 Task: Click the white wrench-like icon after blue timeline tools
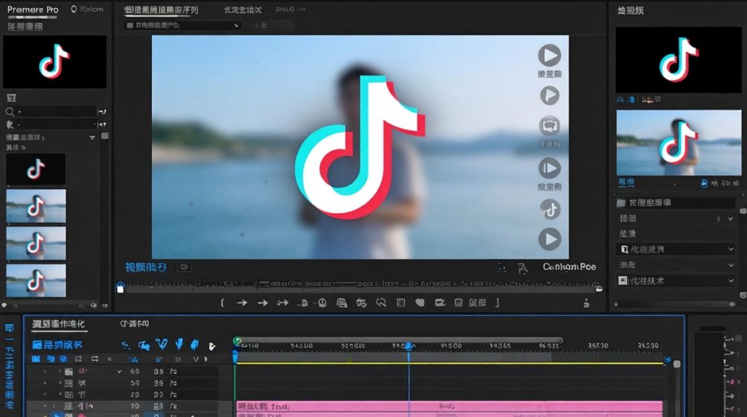pos(211,346)
